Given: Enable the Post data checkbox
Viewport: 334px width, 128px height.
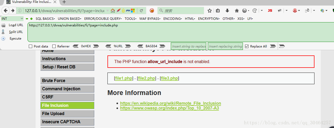Looking at the screenshot, I should (30, 46).
